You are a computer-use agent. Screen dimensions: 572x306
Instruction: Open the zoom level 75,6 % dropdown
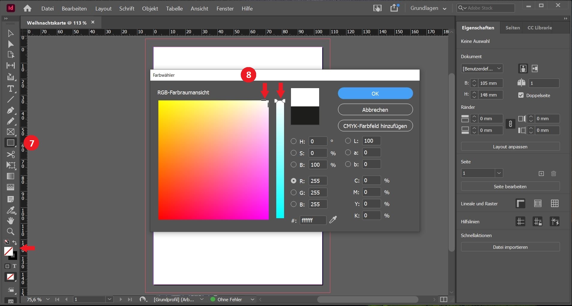[48, 299]
